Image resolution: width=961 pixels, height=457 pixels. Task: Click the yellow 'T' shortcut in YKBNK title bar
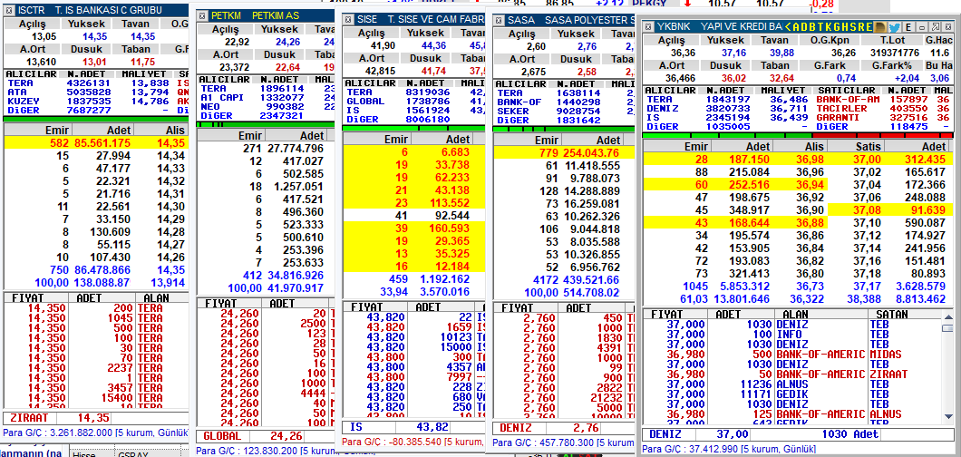click(820, 27)
